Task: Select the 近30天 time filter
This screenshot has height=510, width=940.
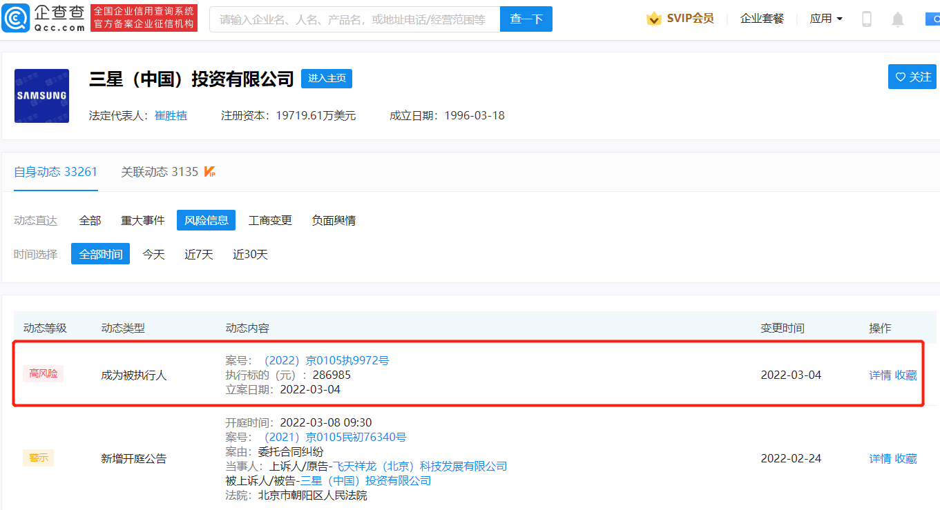Action: pos(250,254)
